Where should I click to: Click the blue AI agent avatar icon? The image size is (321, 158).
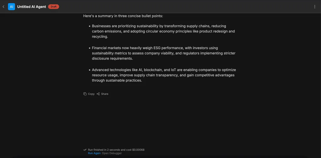point(12,7)
